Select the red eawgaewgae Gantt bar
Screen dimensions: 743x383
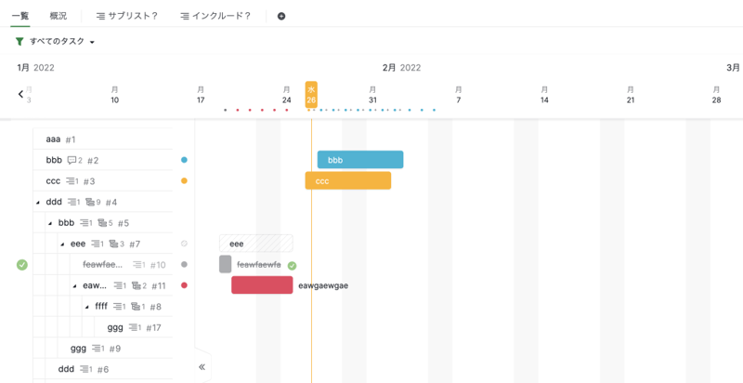coord(262,285)
